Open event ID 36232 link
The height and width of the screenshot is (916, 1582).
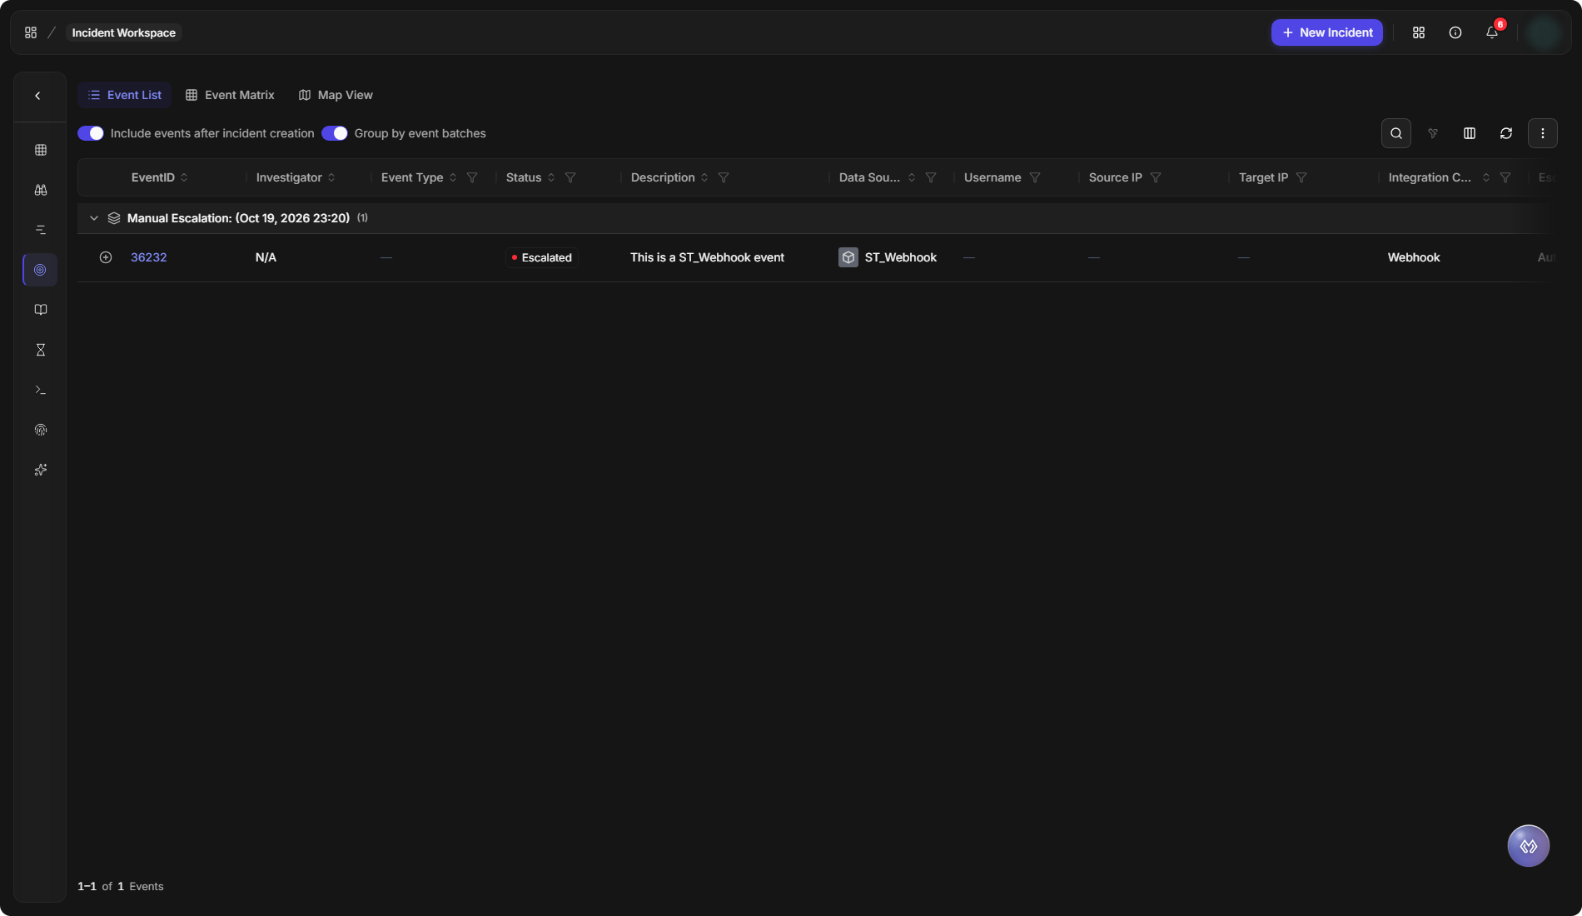tap(149, 257)
